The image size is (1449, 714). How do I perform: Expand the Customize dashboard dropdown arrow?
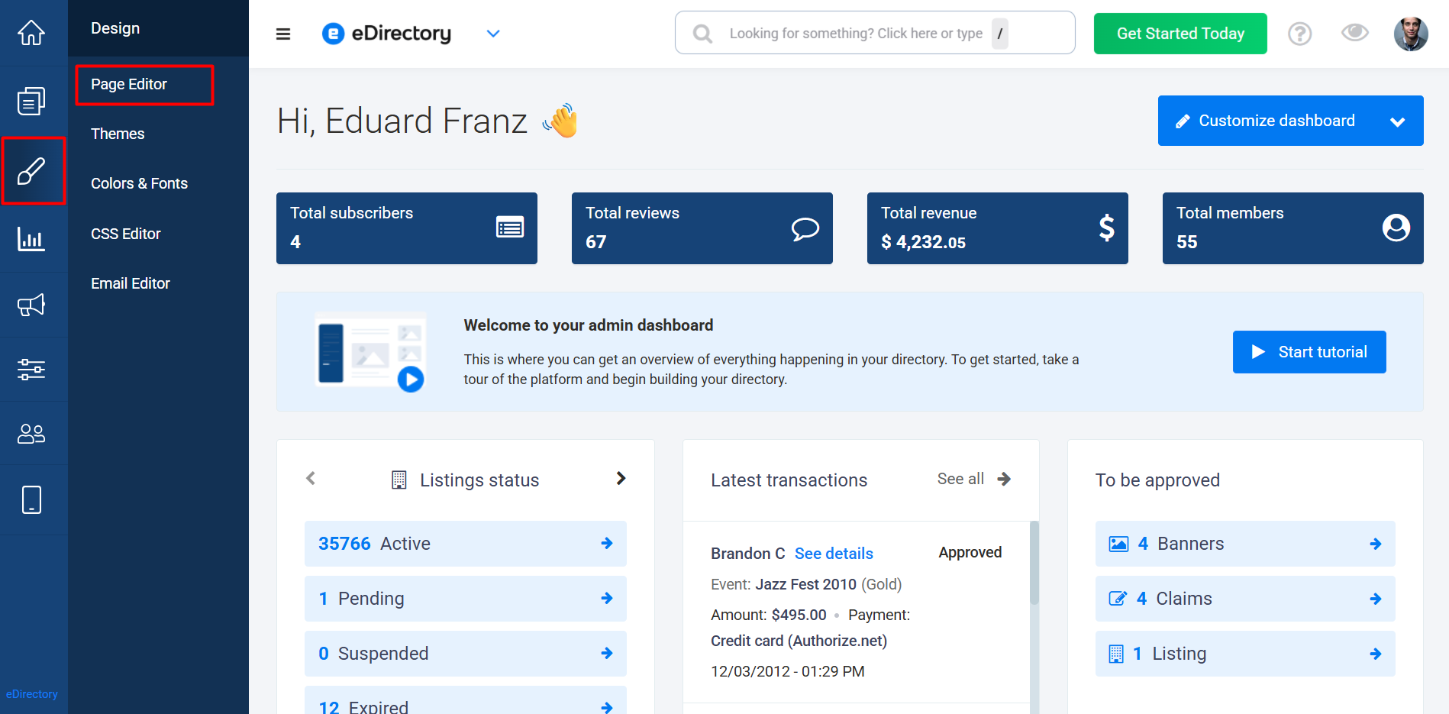(x=1398, y=121)
